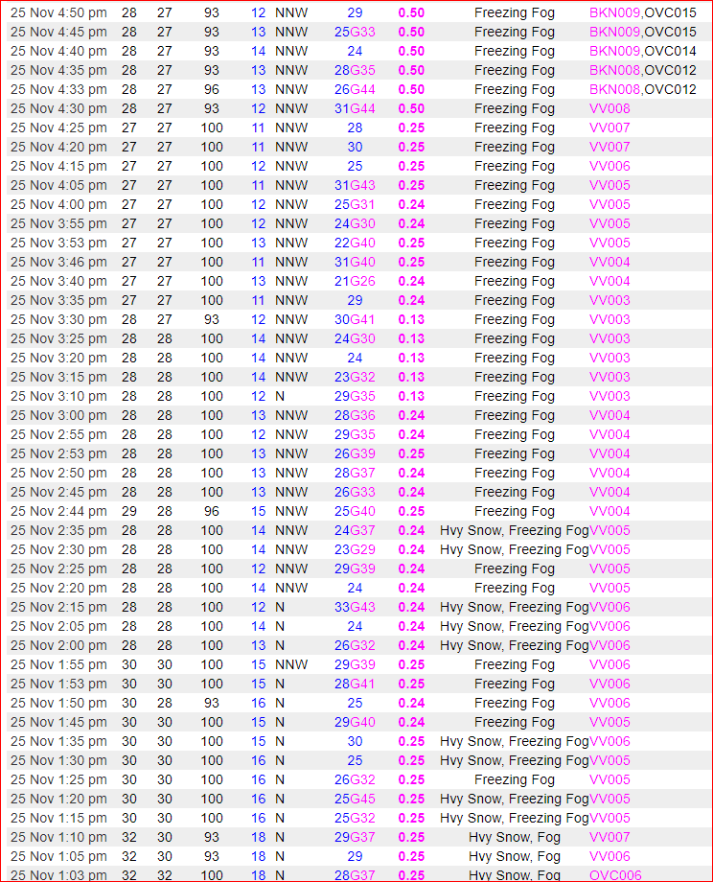This screenshot has width=713, height=882.
Task: Click VV005 in the 1:30 pm row
Action: click(609, 760)
